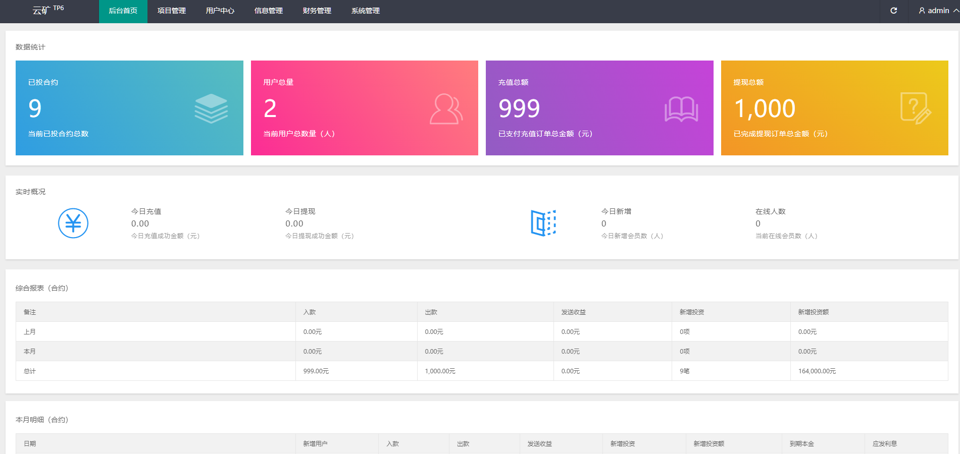Click the open book icon in 充值总额 card

pyautogui.click(x=681, y=109)
